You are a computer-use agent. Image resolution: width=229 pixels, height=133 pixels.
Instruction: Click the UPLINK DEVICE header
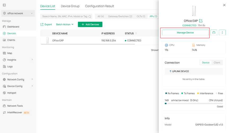(x=194, y=71)
